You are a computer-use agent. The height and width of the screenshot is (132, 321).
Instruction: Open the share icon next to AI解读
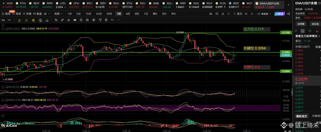[288, 14]
